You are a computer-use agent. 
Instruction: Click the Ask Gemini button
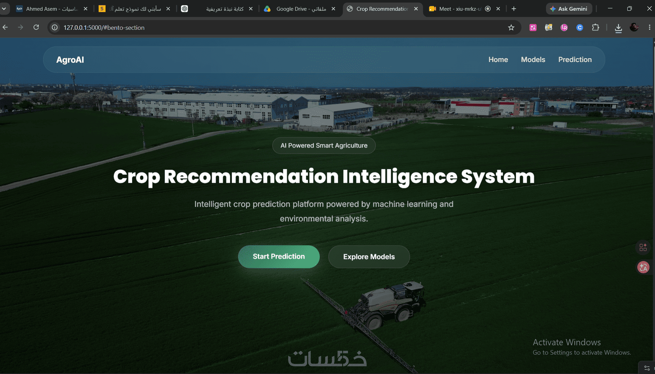569,8
